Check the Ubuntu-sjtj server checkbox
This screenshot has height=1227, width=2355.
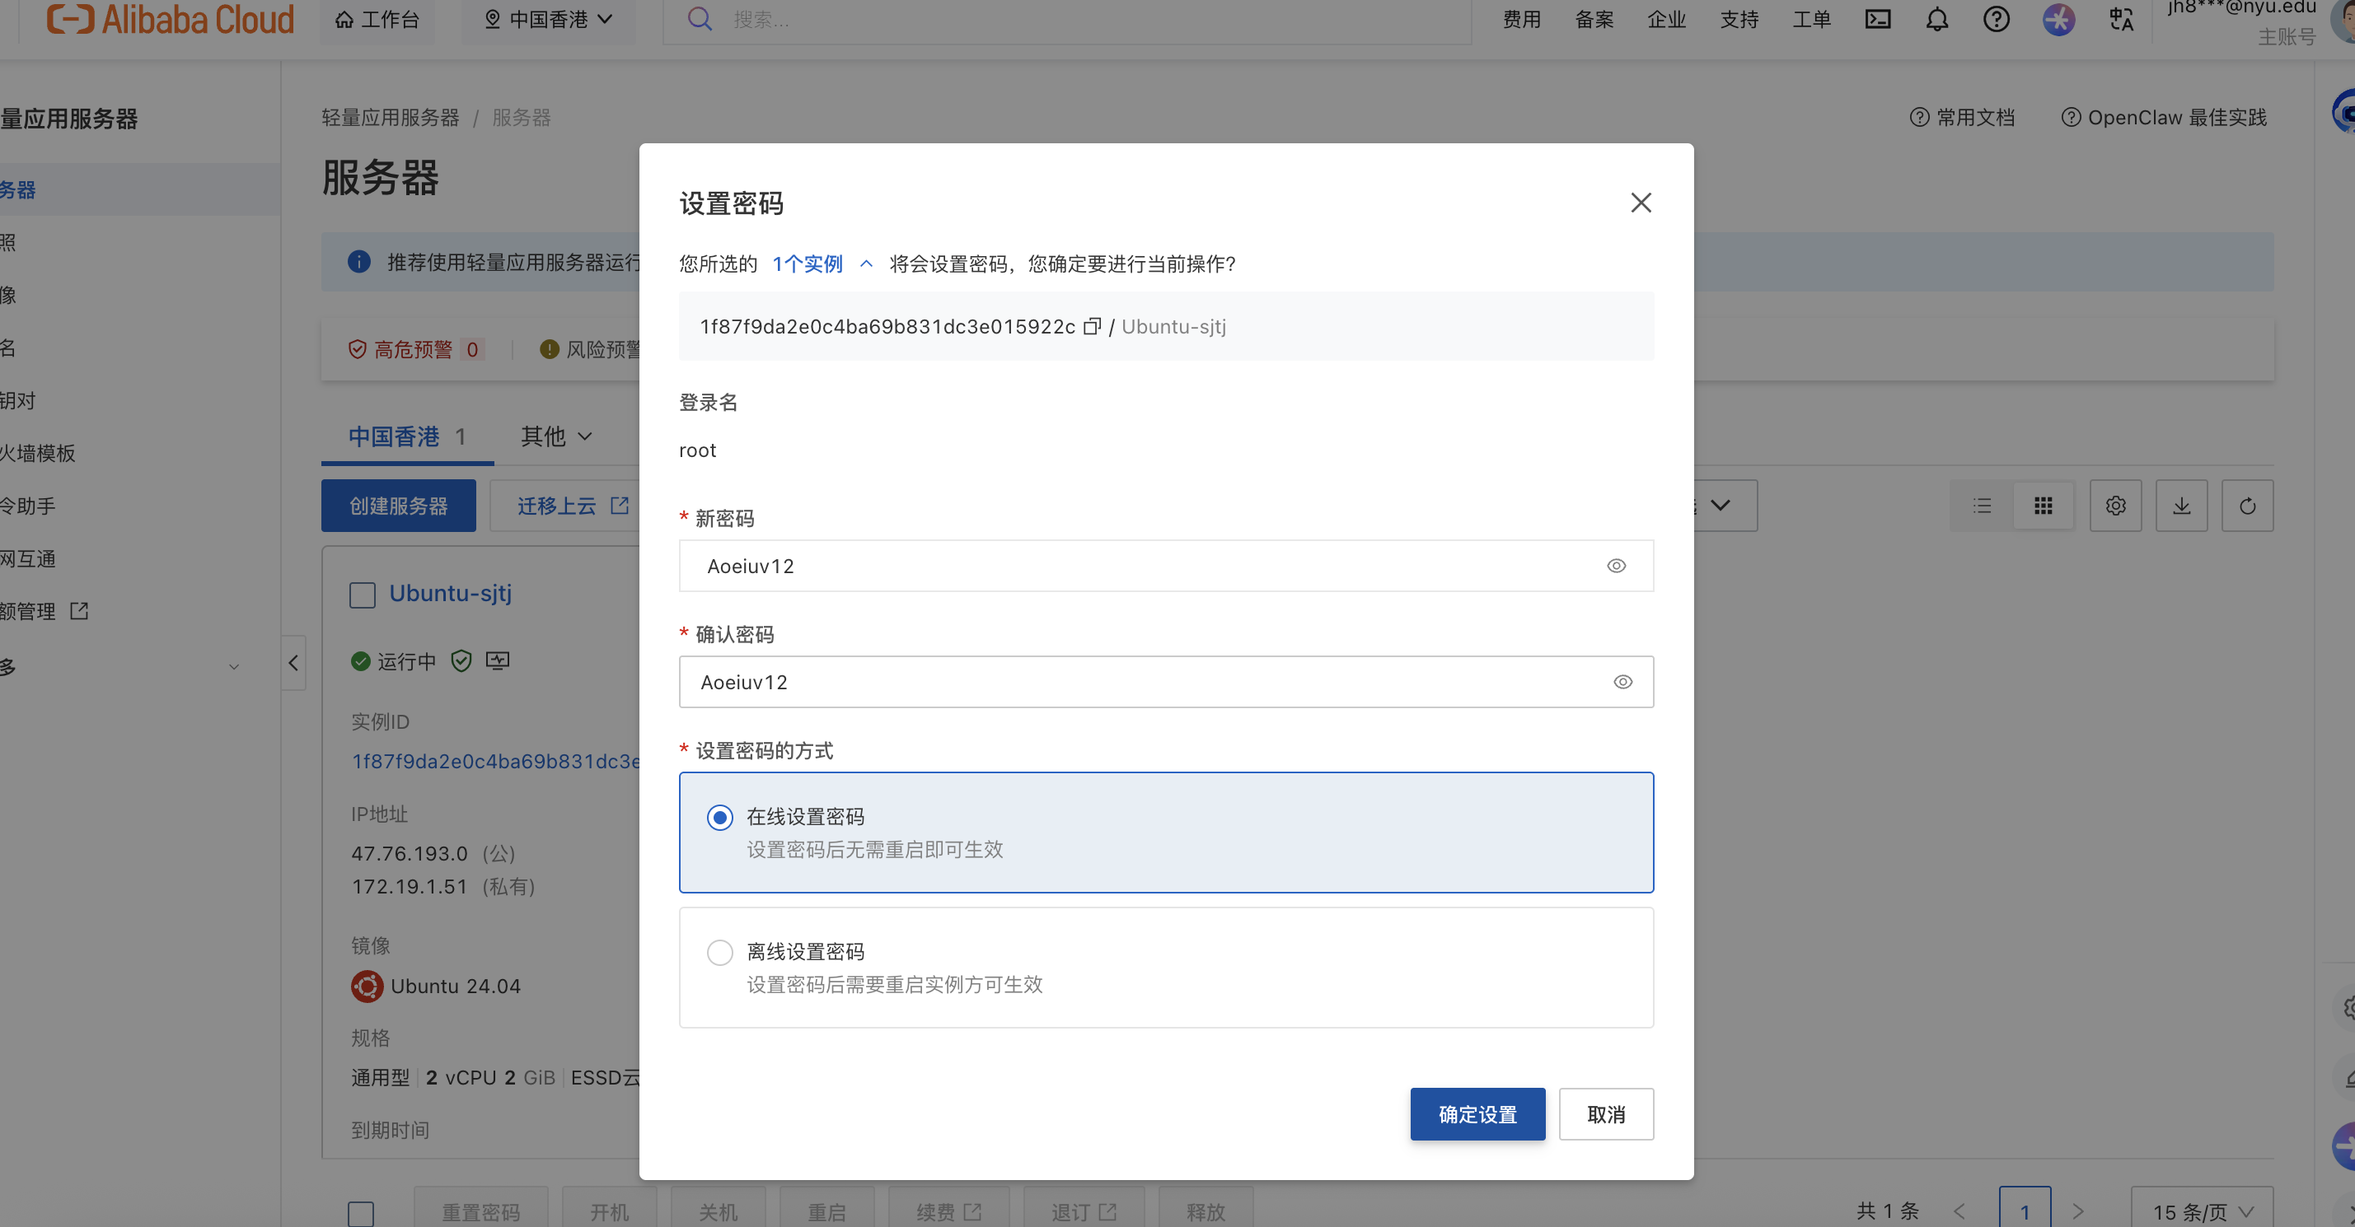point(362,595)
